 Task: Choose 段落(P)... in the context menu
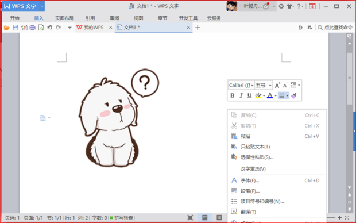click(x=277, y=191)
